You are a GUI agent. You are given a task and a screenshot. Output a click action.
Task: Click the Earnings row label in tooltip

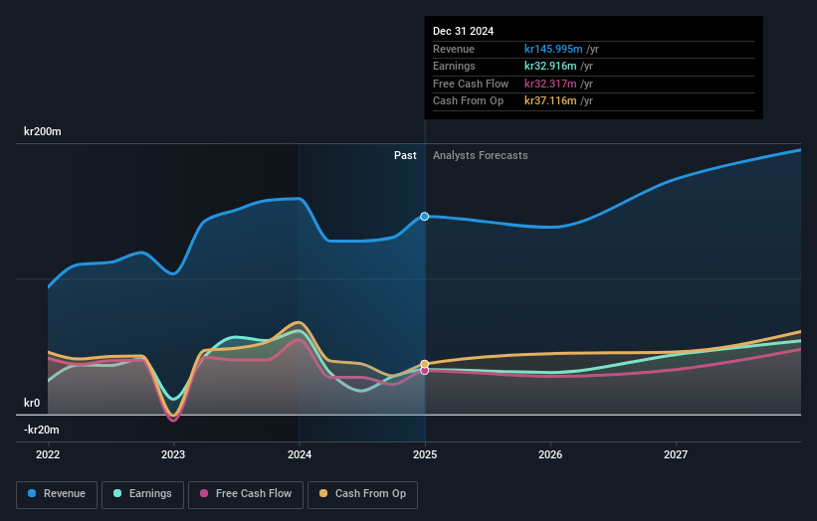(454, 66)
